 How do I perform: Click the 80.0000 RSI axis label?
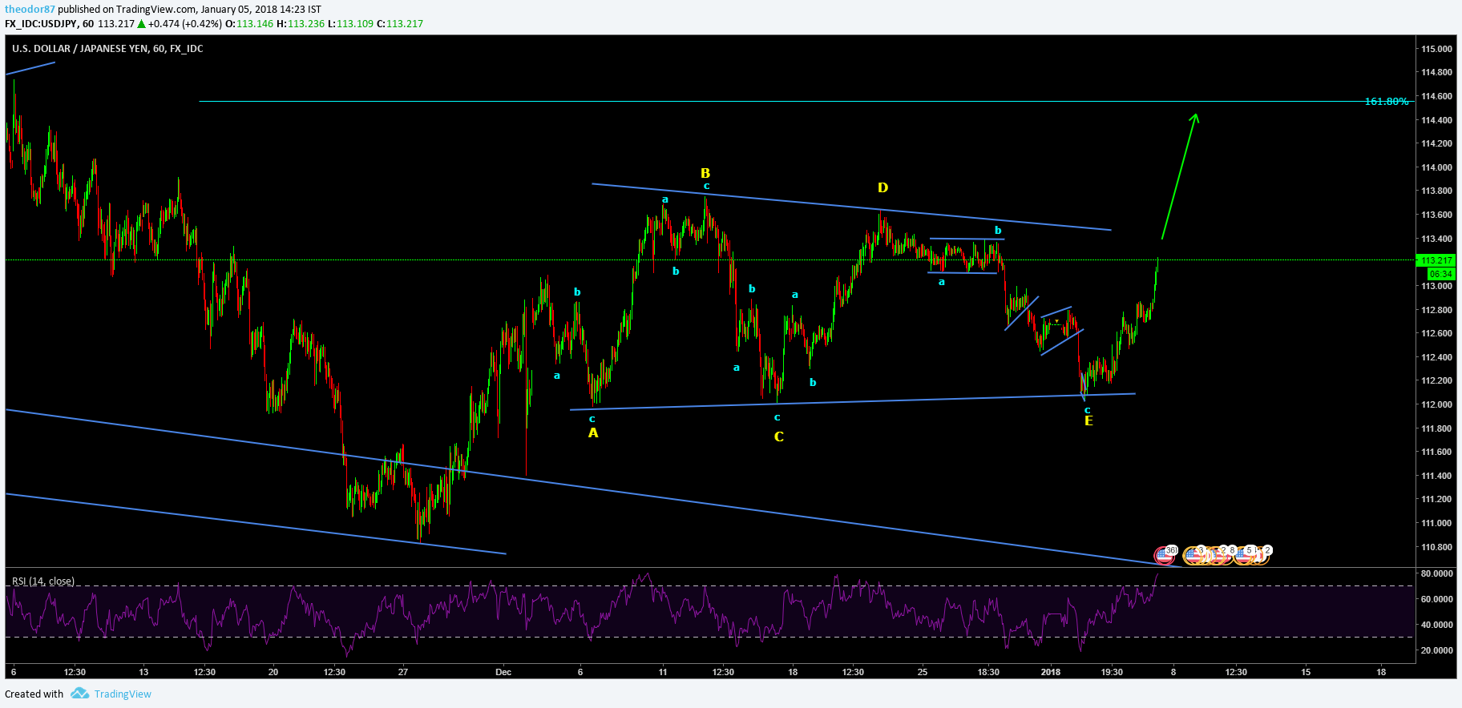pos(1436,573)
